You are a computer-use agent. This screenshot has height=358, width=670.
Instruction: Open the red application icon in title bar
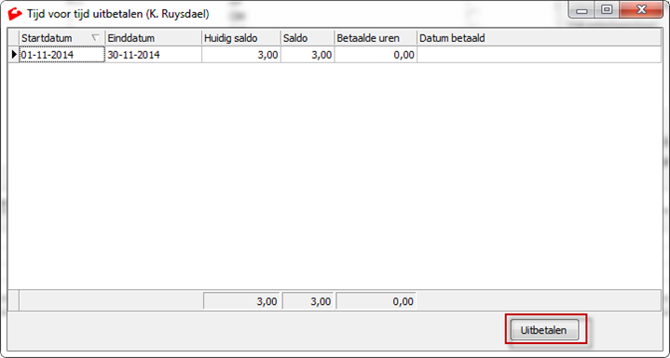tap(15, 15)
